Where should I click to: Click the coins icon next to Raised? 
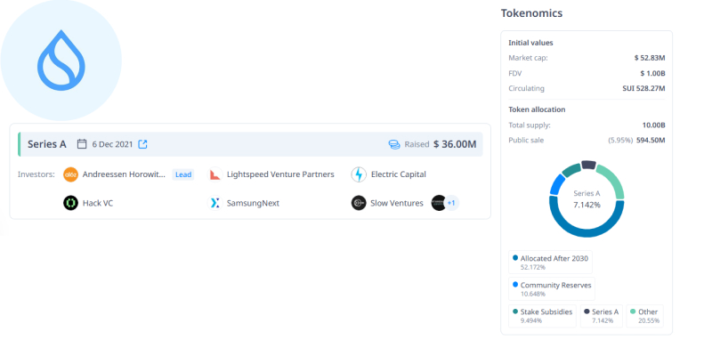tap(394, 144)
